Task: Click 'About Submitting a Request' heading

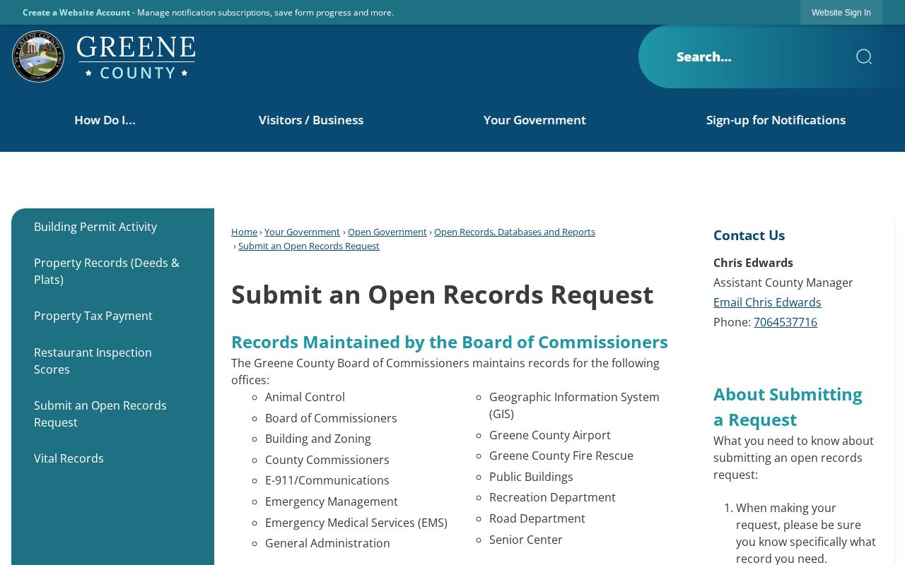Action: click(x=788, y=407)
